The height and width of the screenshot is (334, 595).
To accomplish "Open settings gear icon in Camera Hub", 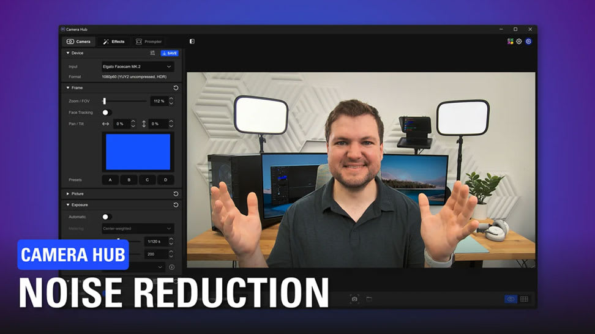I will [519, 42].
